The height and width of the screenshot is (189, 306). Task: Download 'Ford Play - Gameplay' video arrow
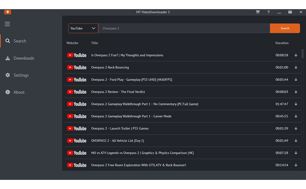pyautogui.click(x=296, y=79)
